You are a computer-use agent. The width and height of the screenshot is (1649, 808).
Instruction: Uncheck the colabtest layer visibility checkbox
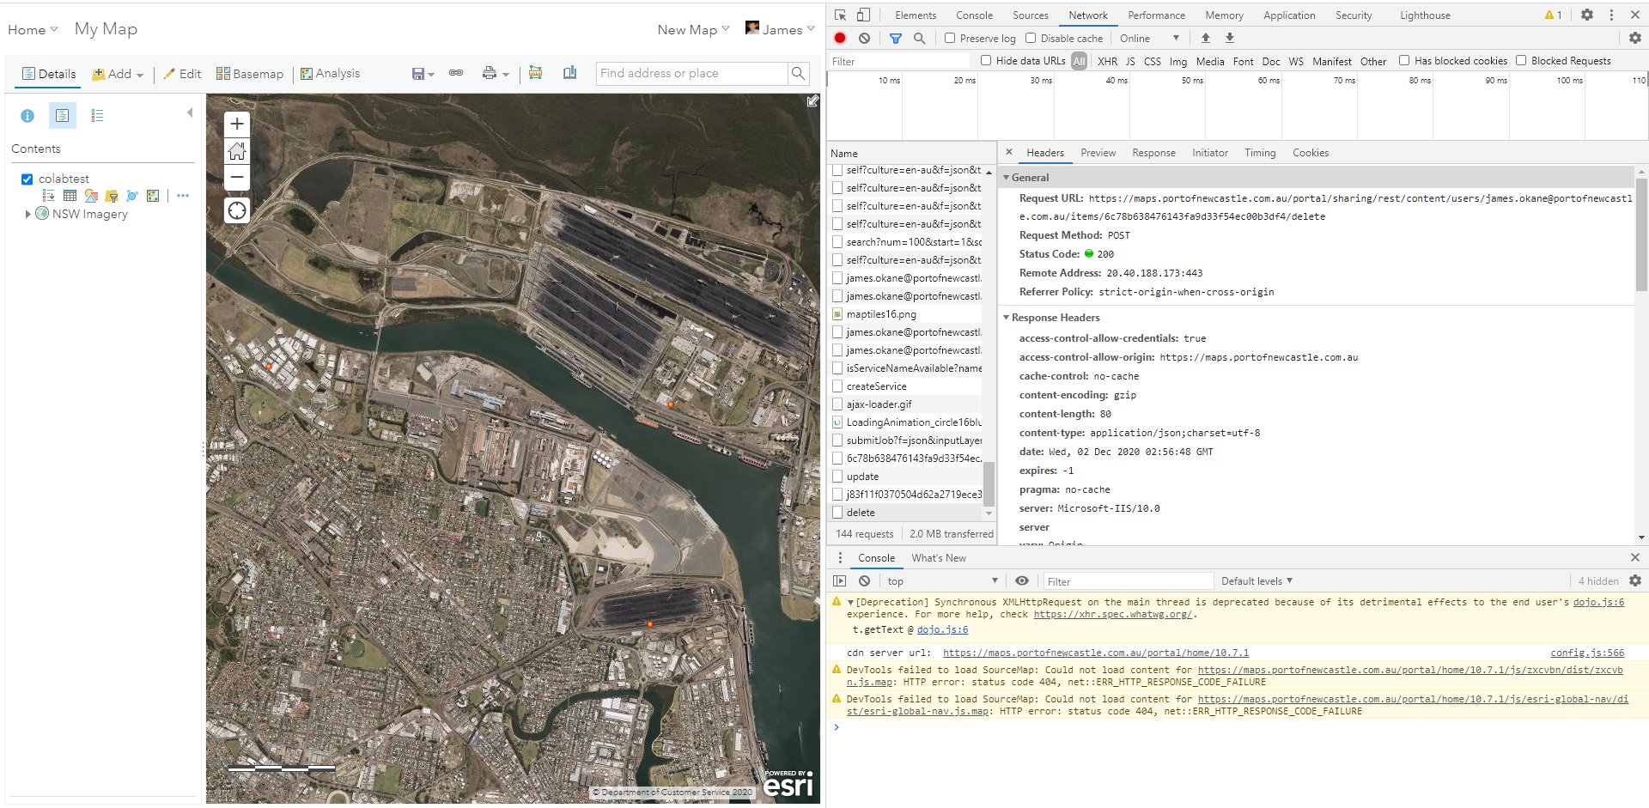coord(27,179)
